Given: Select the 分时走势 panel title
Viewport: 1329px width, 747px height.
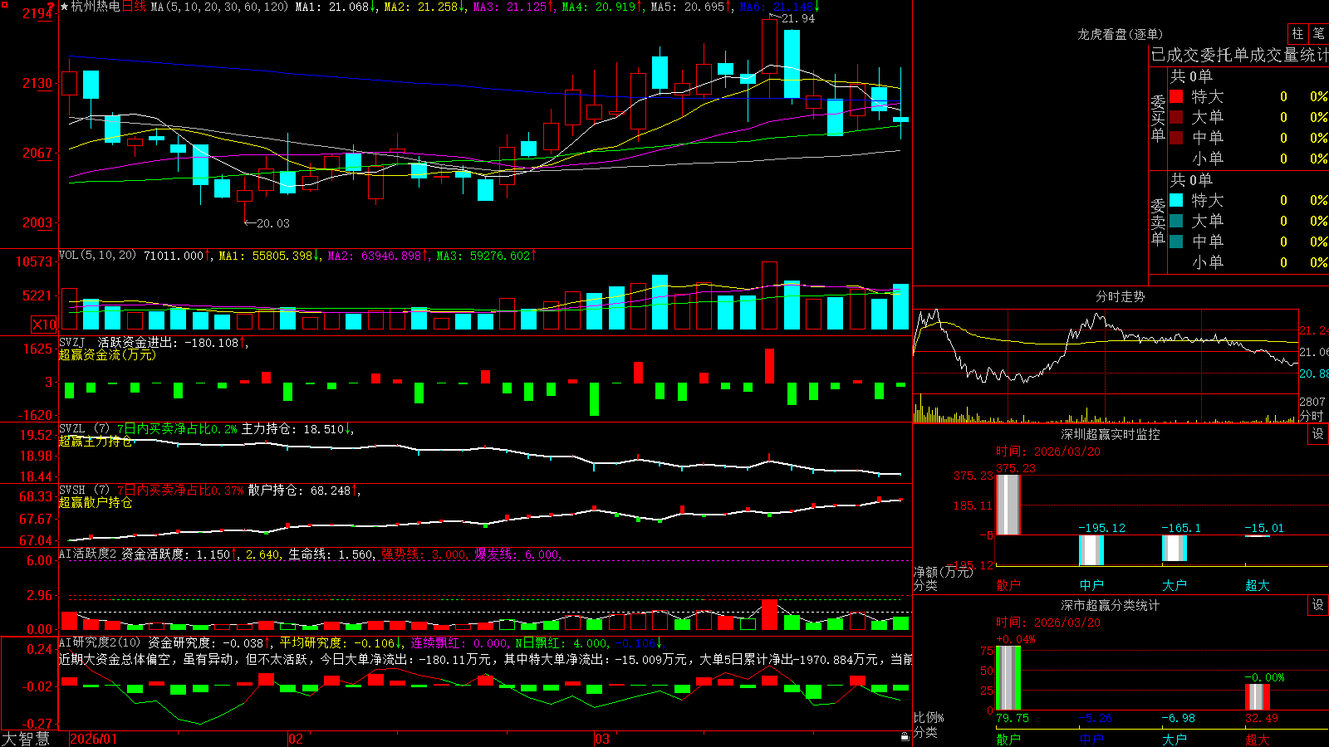Looking at the screenshot, I should (1120, 296).
